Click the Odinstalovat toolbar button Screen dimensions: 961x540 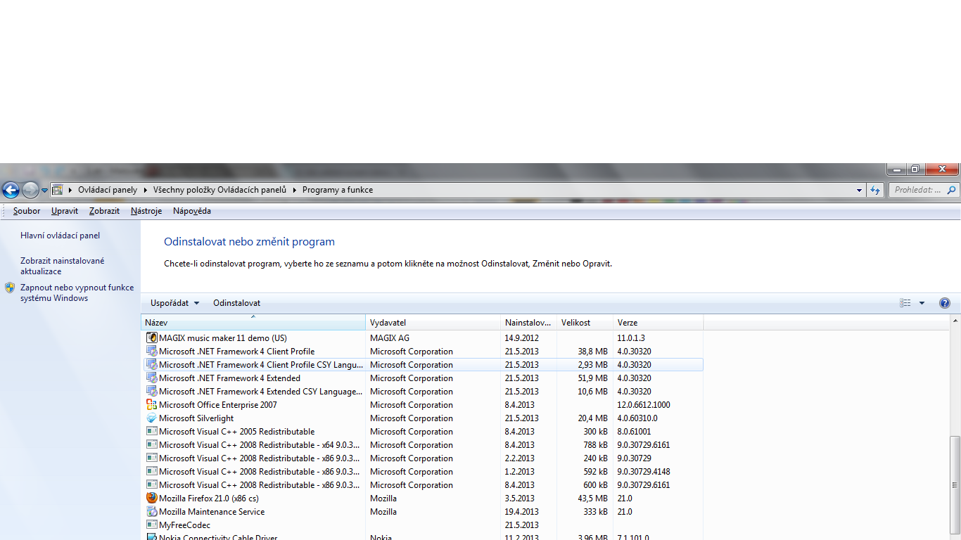coord(237,303)
